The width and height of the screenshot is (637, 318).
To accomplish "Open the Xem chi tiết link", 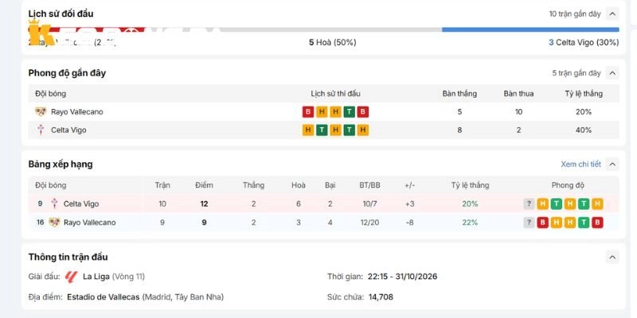I will pyautogui.click(x=580, y=165).
